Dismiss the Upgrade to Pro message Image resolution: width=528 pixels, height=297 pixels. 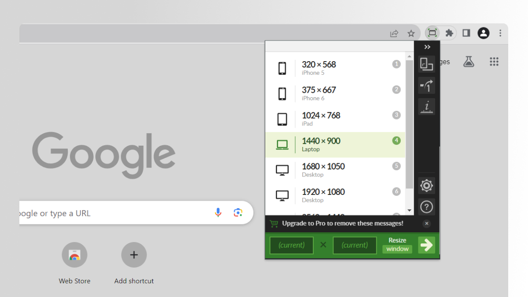pyautogui.click(x=426, y=224)
